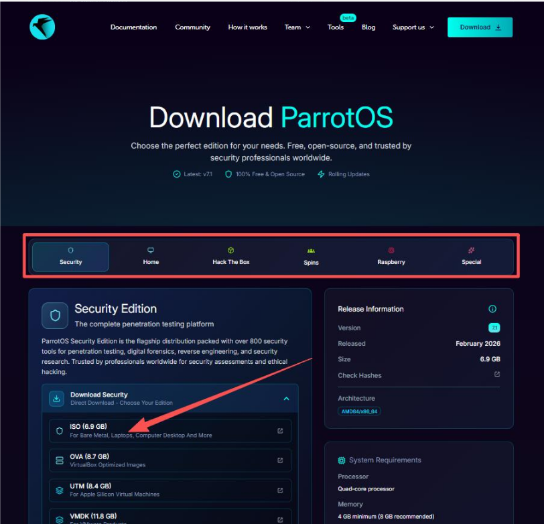Click the AMD64/x86_64 architecture badge
Viewport: 544px width, 524px height.
click(359, 411)
